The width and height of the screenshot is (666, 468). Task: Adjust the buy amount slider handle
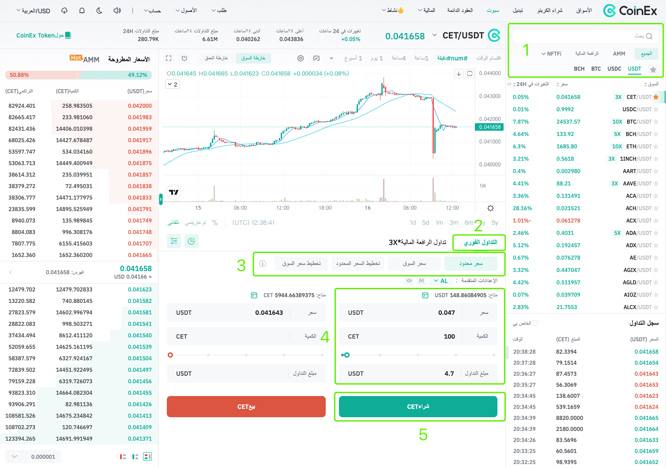(346, 355)
